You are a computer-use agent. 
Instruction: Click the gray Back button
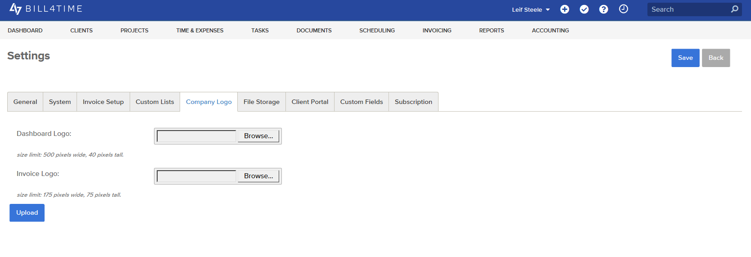pyautogui.click(x=716, y=58)
